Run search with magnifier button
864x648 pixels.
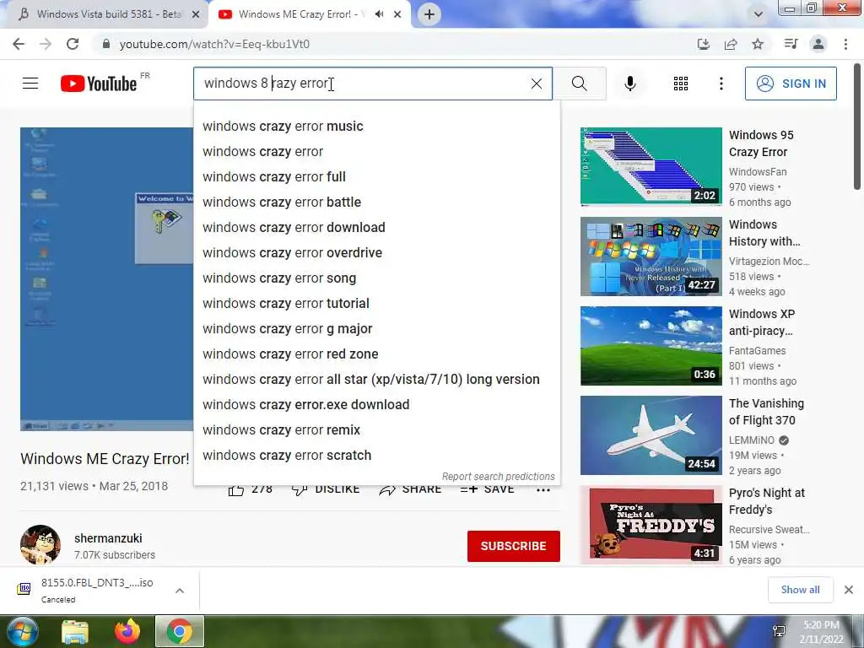[x=579, y=84]
